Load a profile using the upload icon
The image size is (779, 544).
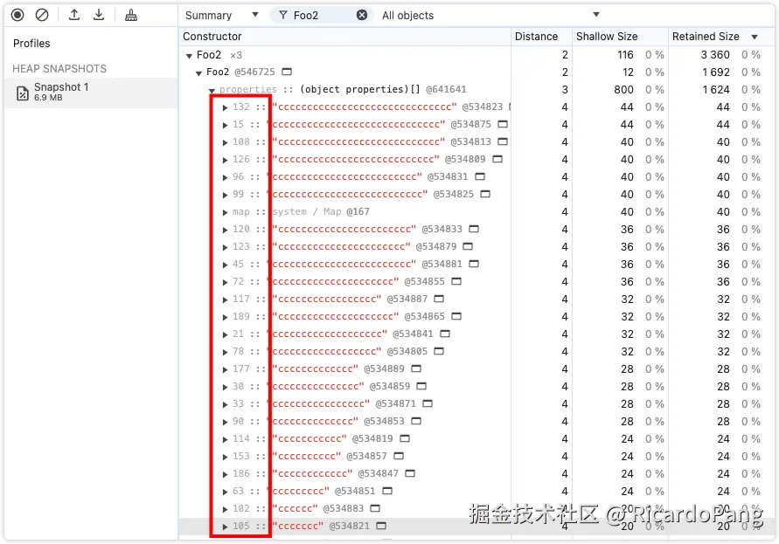coord(74,15)
